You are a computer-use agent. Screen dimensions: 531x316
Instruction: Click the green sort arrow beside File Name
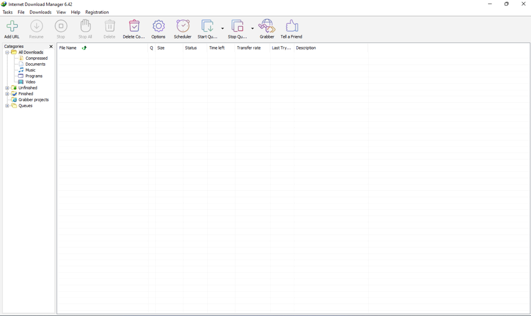[84, 48]
